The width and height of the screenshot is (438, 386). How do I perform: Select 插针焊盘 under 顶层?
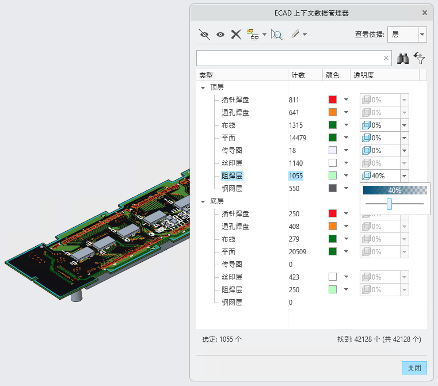click(x=235, y=100)
